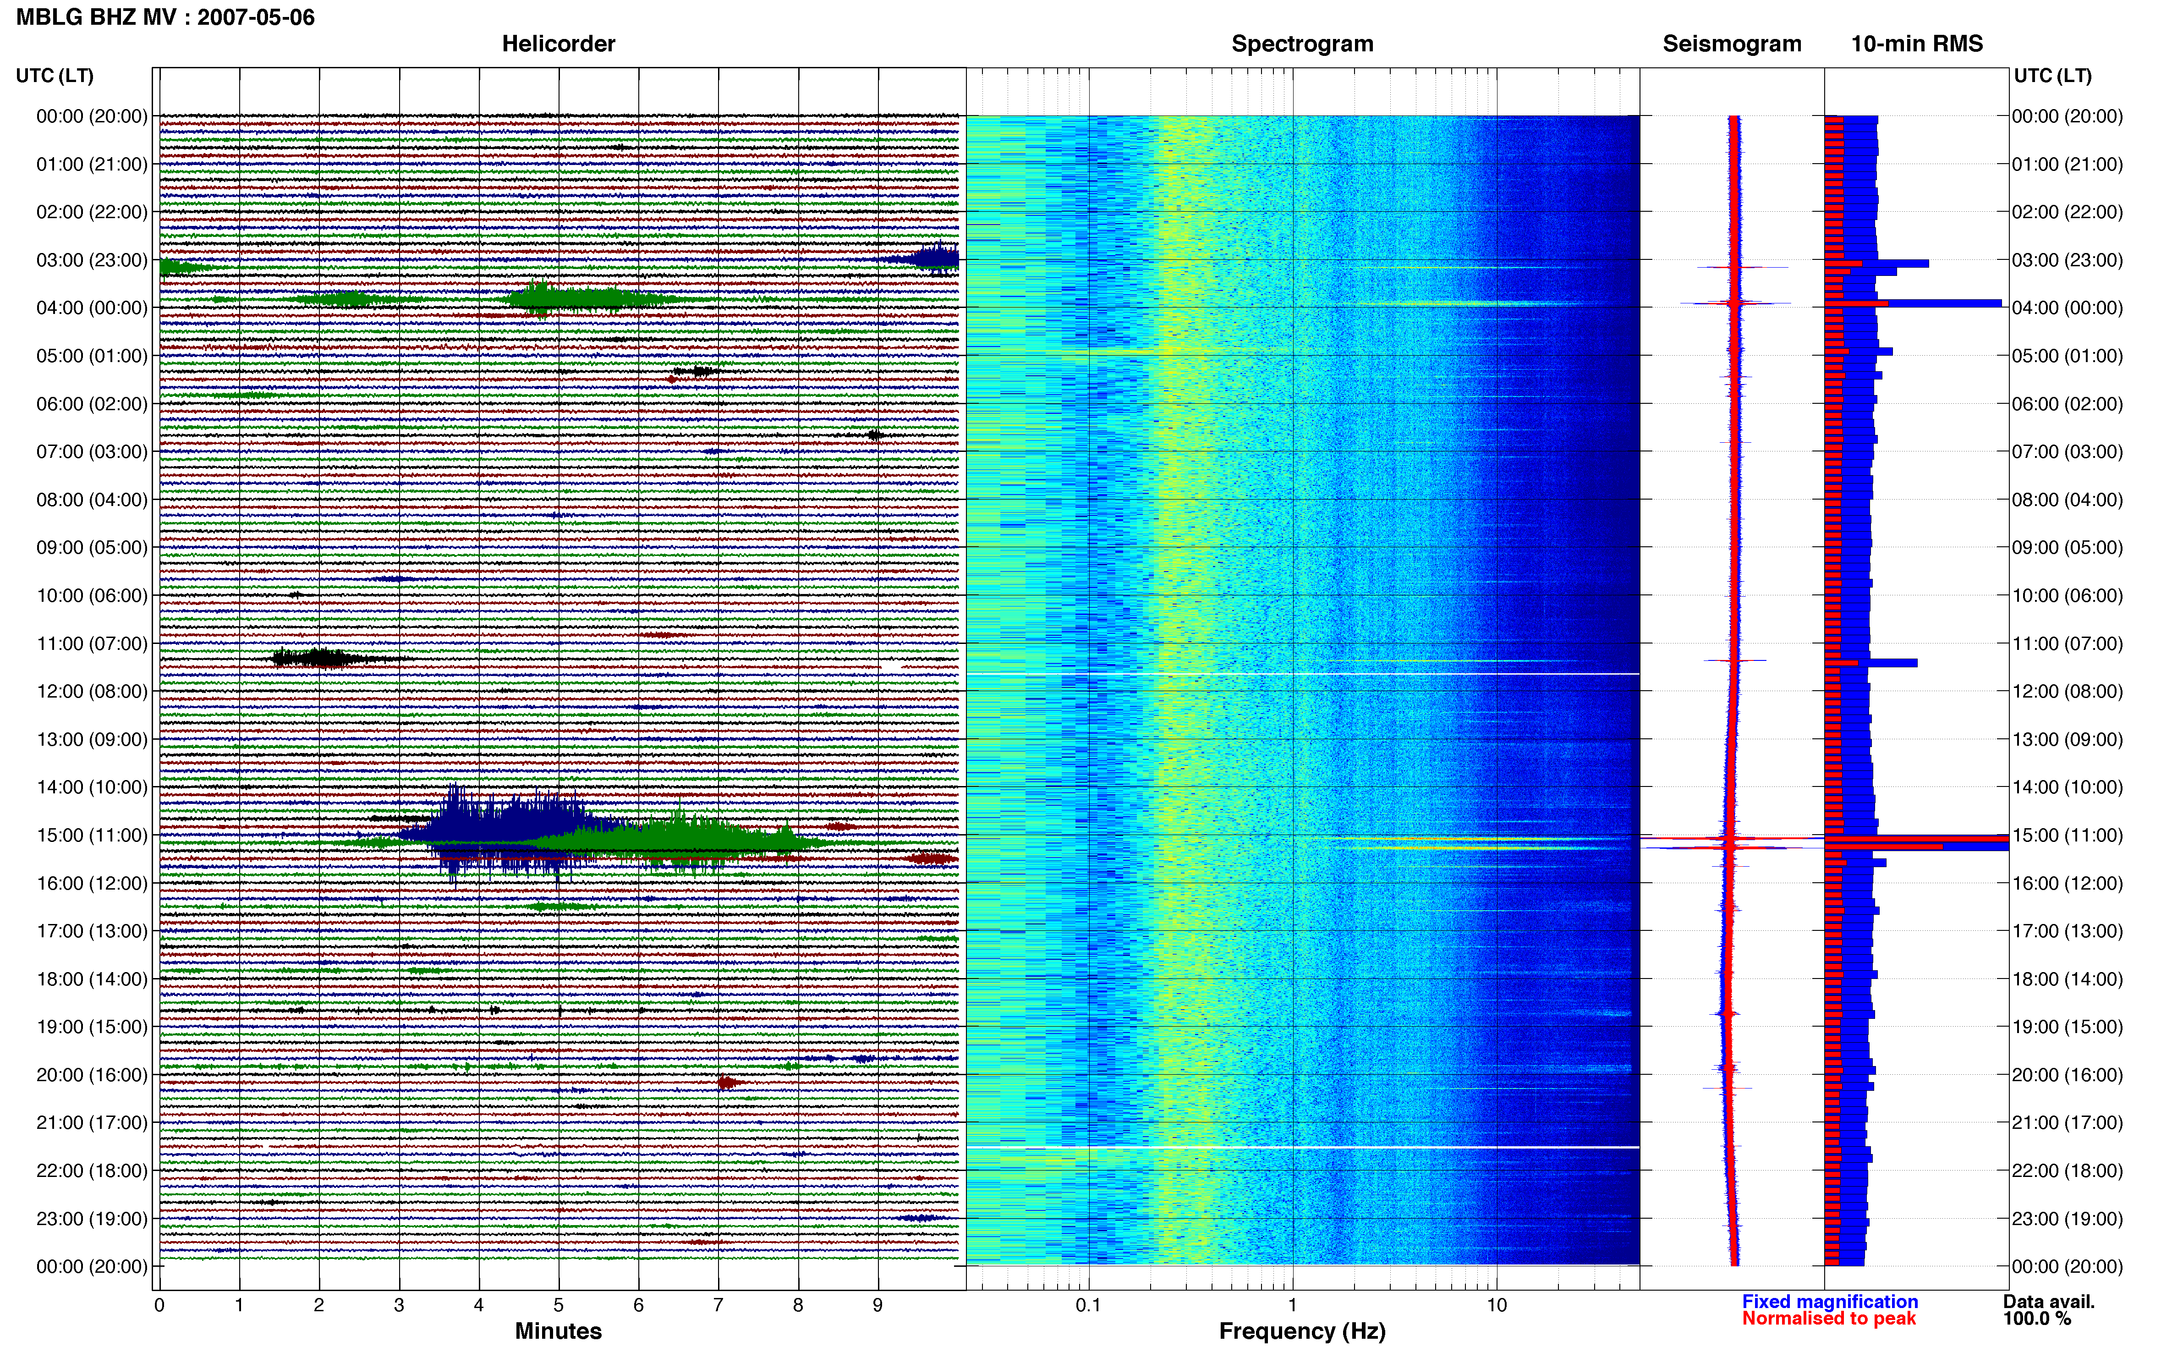The height and width of the screenshot is (1358, 2172).
Task: Click the title 'MBLG BHZ MV : 2007-05-06'
Action: (165, 17)
